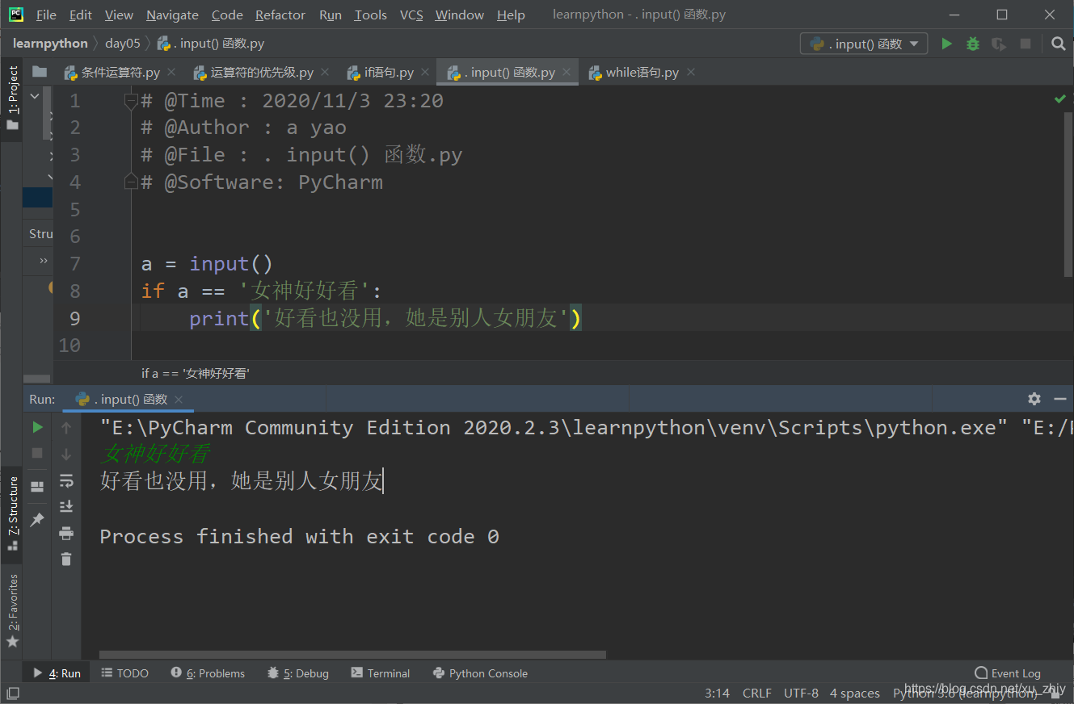The image size is (1074, 704).
Task: Click the 4 spaces indent setting
Action: pos(854,693)
